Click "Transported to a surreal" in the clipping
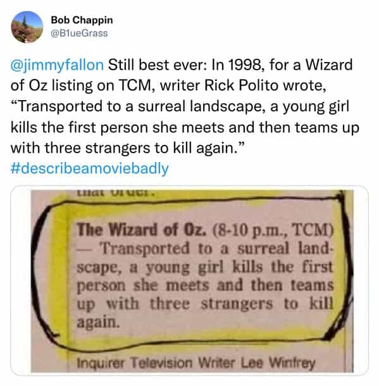 tap(194, 249)
